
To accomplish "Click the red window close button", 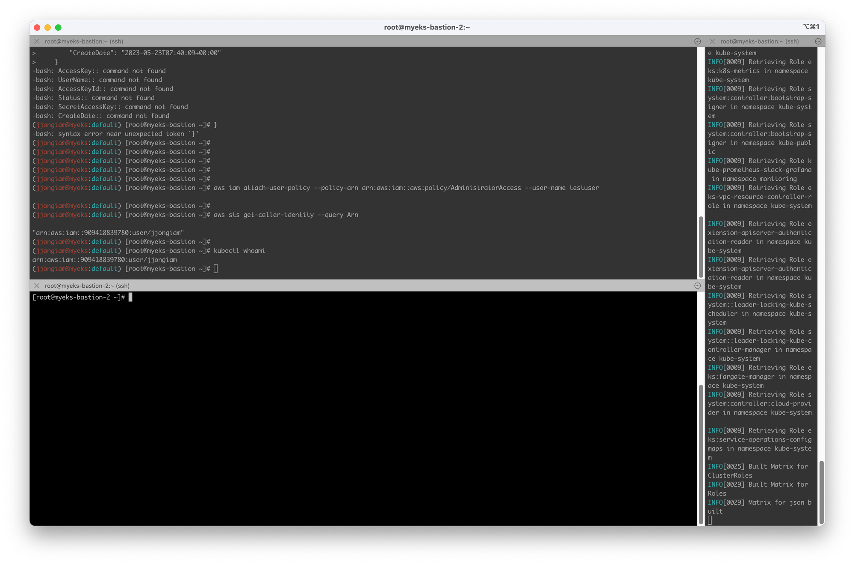I will click(37, 27).
